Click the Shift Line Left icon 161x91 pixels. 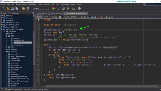(92, 17)
